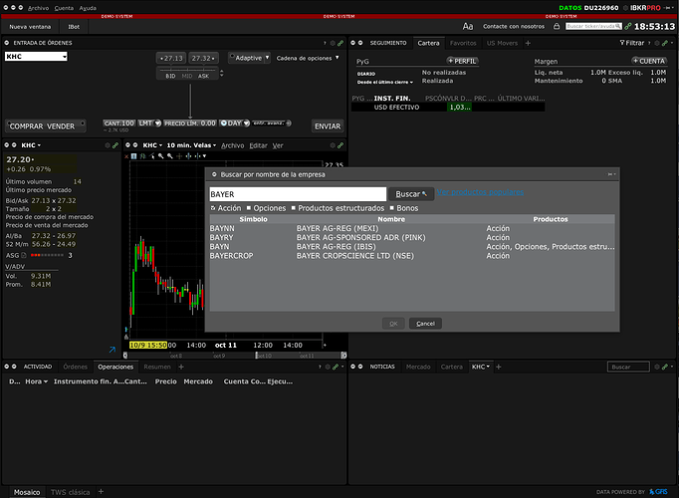679x498 pixels.
Task: Open the DAY time-in-force dropdown
Action: [x=246, y=124]
